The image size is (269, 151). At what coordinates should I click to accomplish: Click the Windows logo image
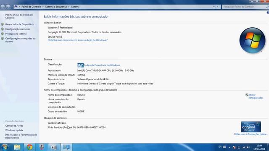click(x=252, y=40)
